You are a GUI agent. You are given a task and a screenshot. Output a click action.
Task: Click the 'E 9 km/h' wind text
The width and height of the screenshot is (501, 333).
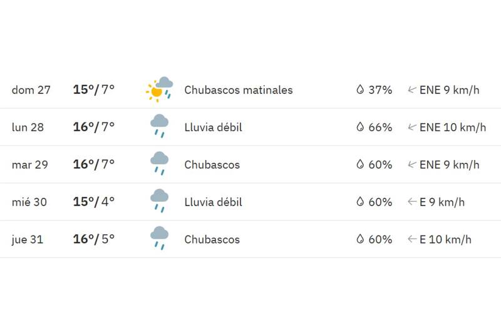point(442,202)
